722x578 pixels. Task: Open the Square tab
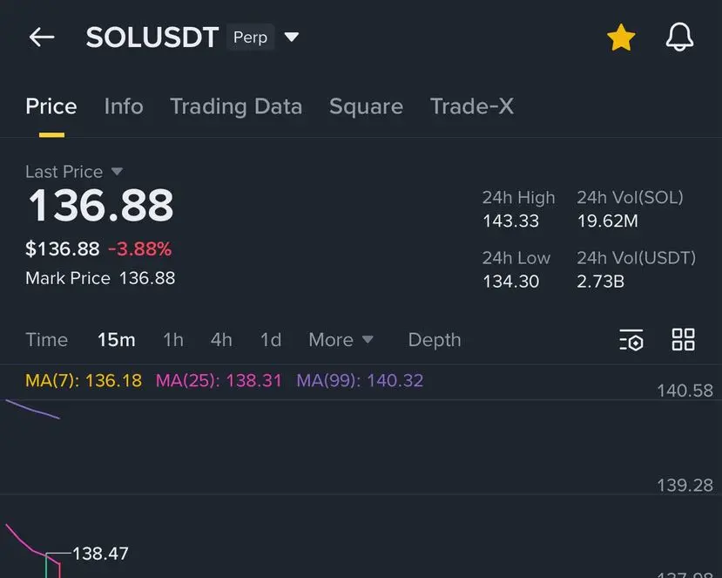(x=366, y=106)
